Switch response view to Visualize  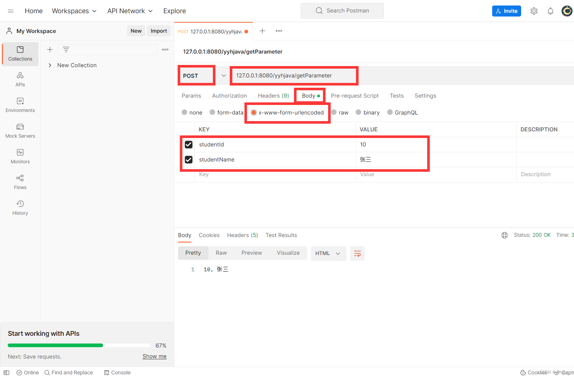pos(288,253)
